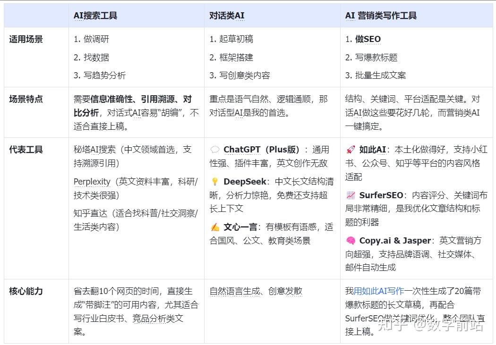Click the bold DeepSeek name

point(245,182)
